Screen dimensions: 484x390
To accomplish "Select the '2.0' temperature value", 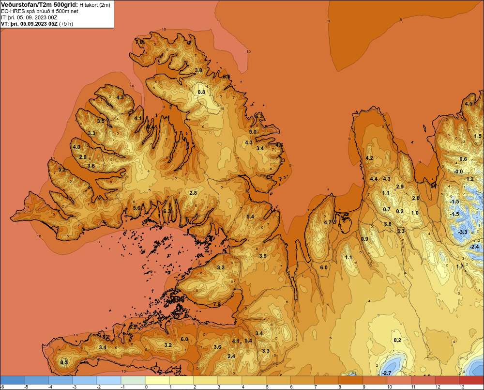I will pyautogui.click(x=416, y=198).
